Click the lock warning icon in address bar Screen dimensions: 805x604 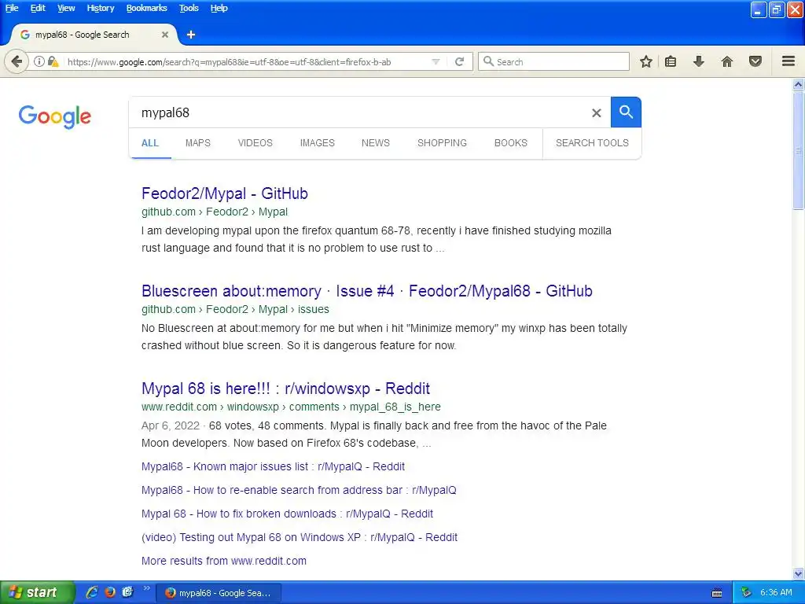pos(53,61)
